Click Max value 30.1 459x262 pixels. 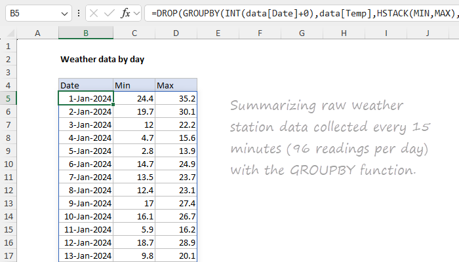coord(176,112)
